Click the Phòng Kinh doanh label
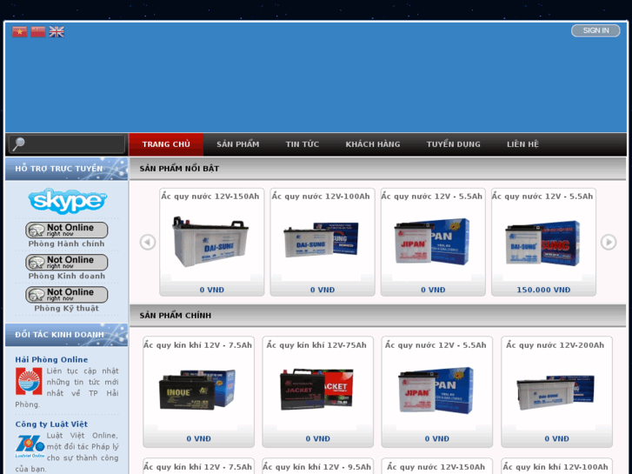 click(67, 276)
